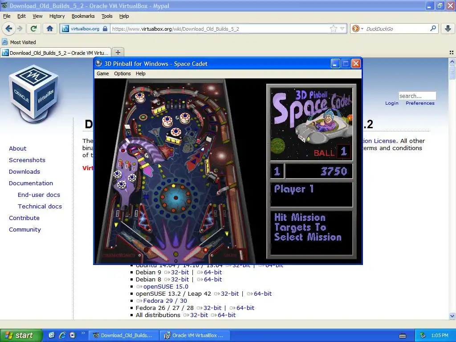Open the browser Tools menu

point(107,16)
